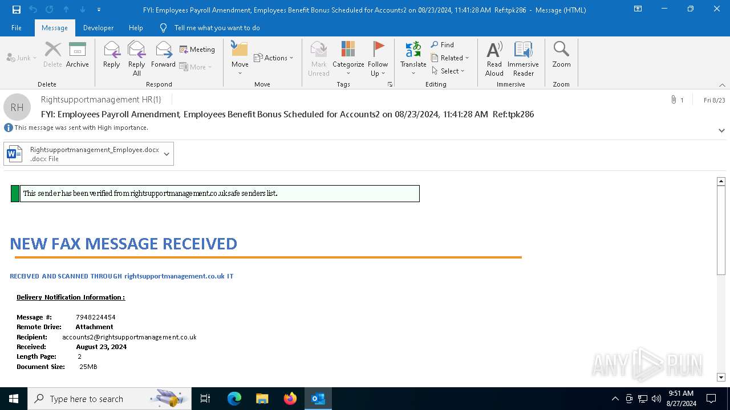Open the Select dropdown
Viewport: 730px width, 410px height.
click(x=448, y=71)
